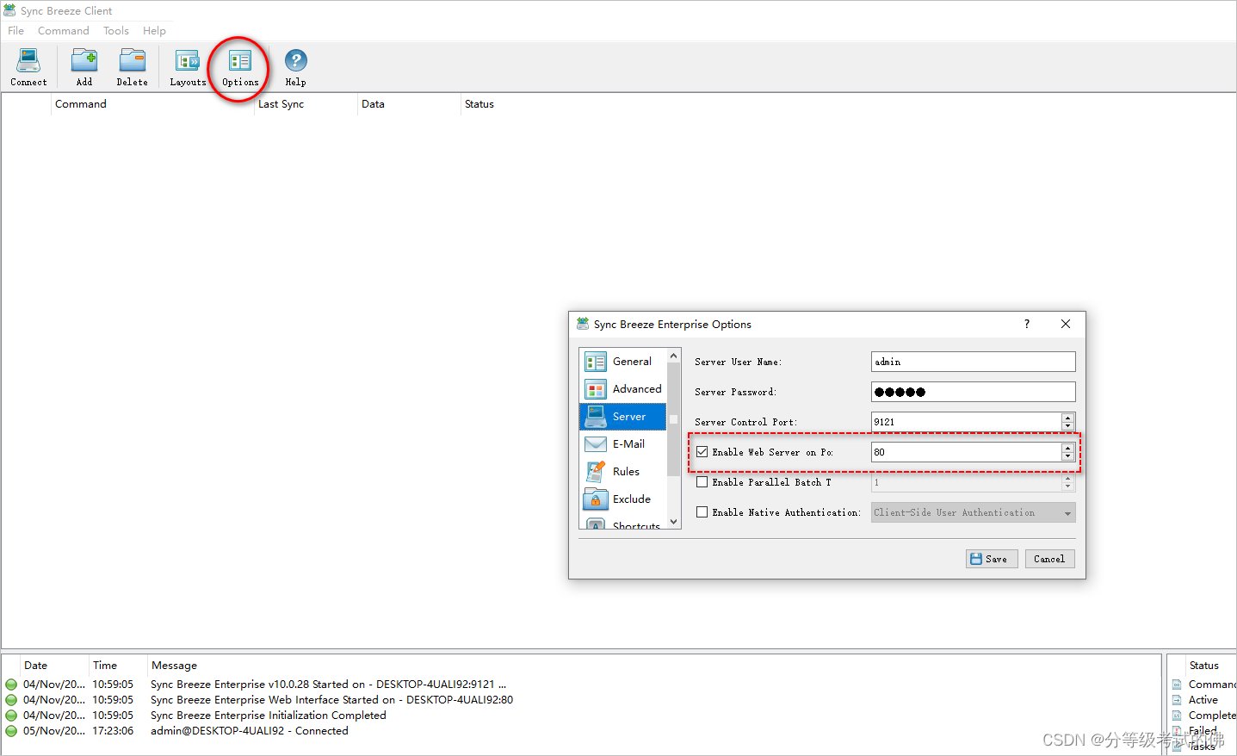Screen dimensions: 1237x756
Task: Click the Save button in options dialog
Action: 992,559
